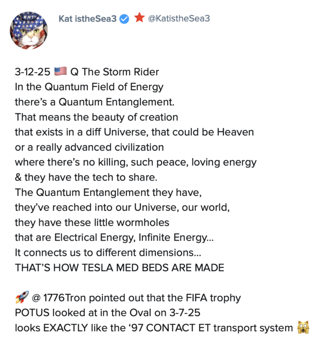Click the "In the Quantum Field of Energy" line
318x344 pixels.
89,87
